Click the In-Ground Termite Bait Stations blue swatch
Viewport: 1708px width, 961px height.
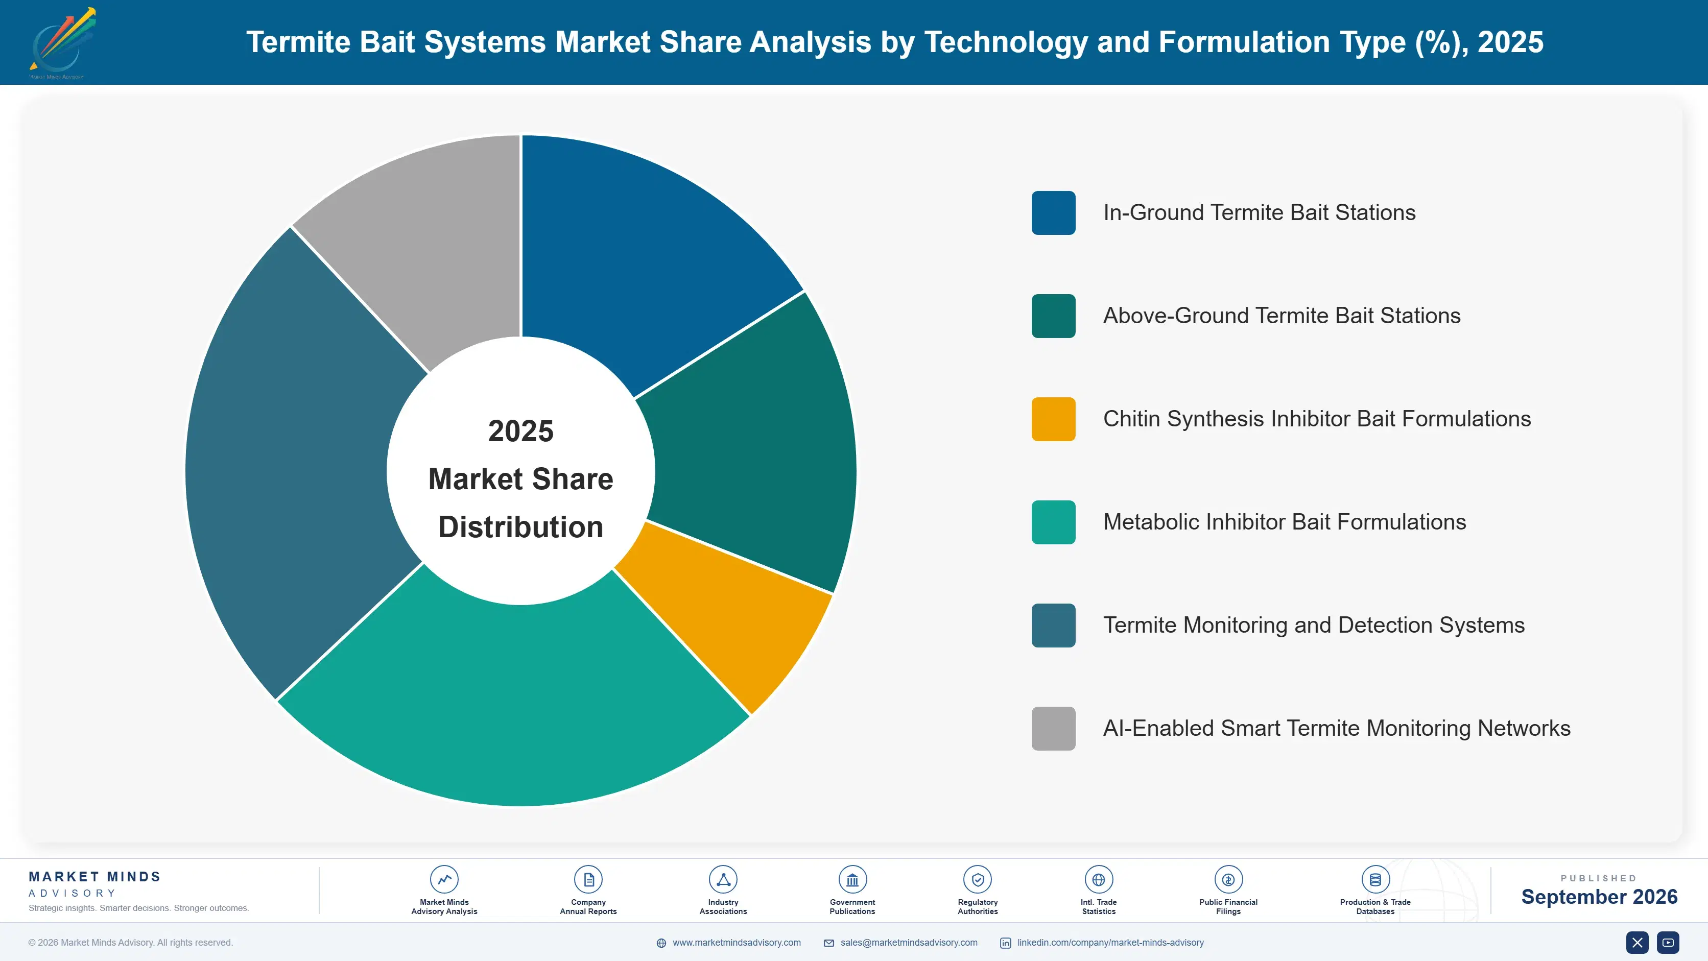point(1053,213)
